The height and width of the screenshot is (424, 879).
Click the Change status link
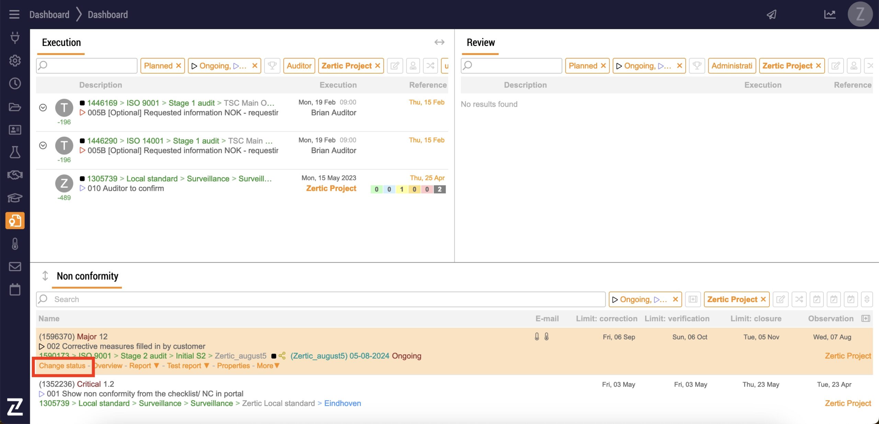[62, 366]
